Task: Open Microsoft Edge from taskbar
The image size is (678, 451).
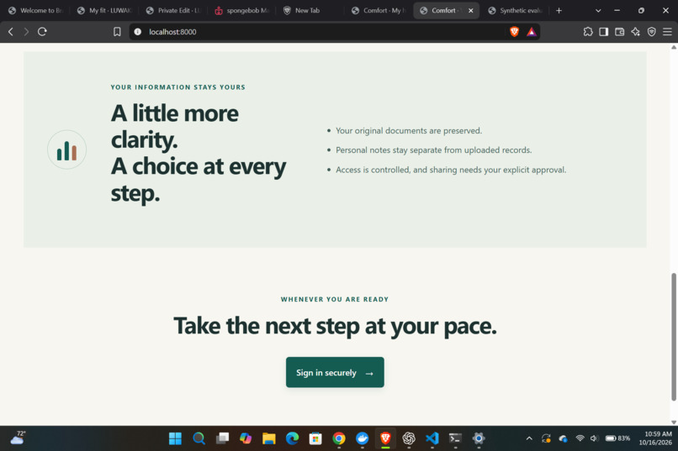Action: tap(292, 438)
